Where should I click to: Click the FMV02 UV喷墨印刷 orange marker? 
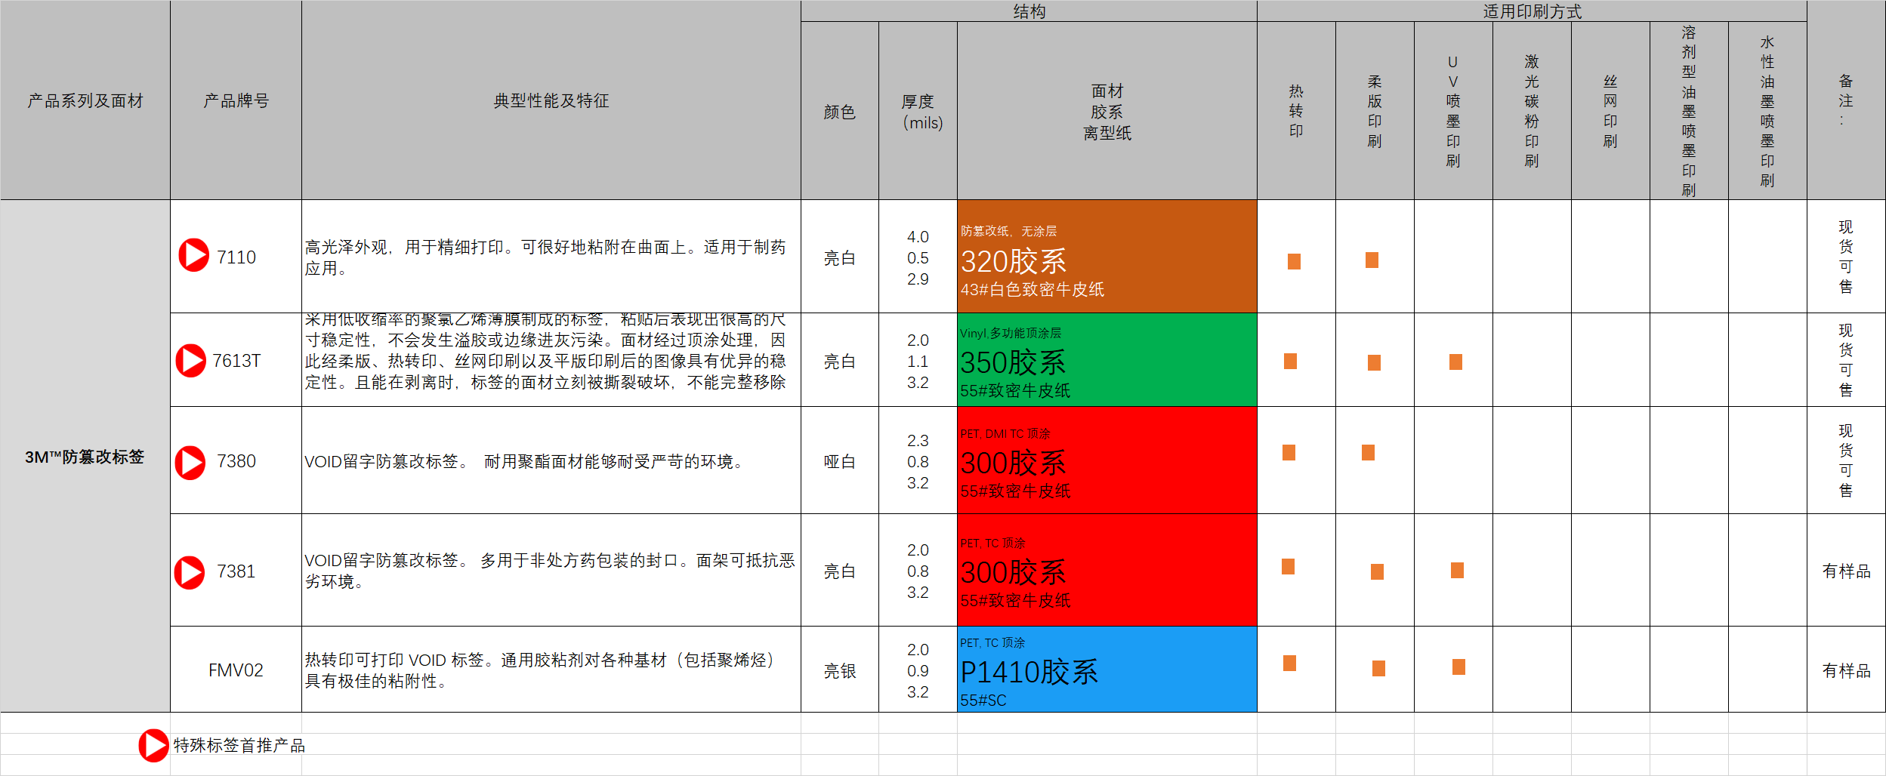click(x=1458, y=667)
